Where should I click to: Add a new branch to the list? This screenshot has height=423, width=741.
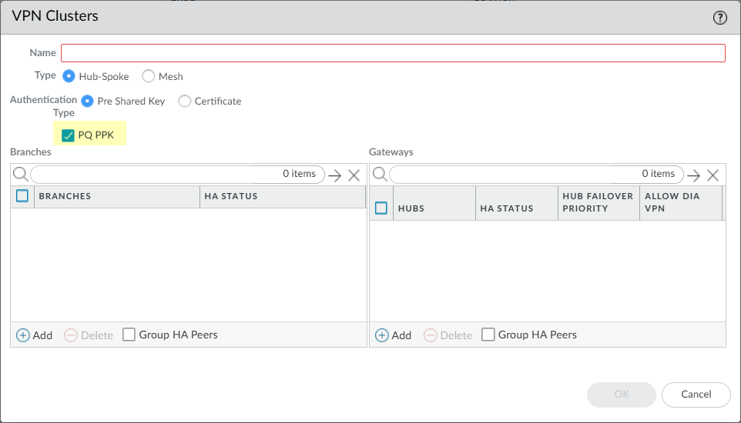[35, 335]
